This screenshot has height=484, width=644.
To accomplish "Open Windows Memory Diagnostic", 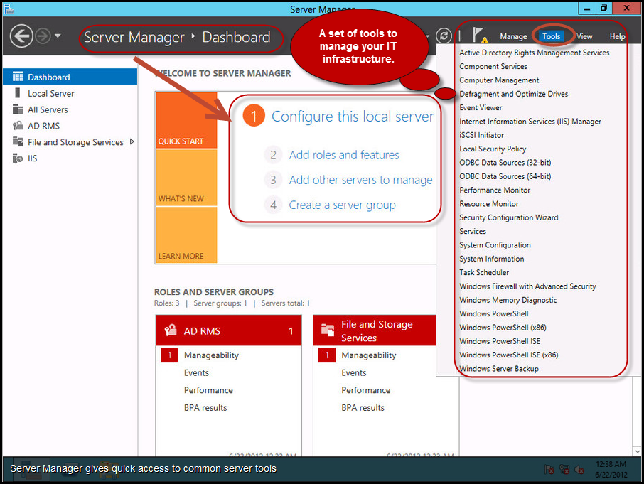I will [x=508, y=300].
